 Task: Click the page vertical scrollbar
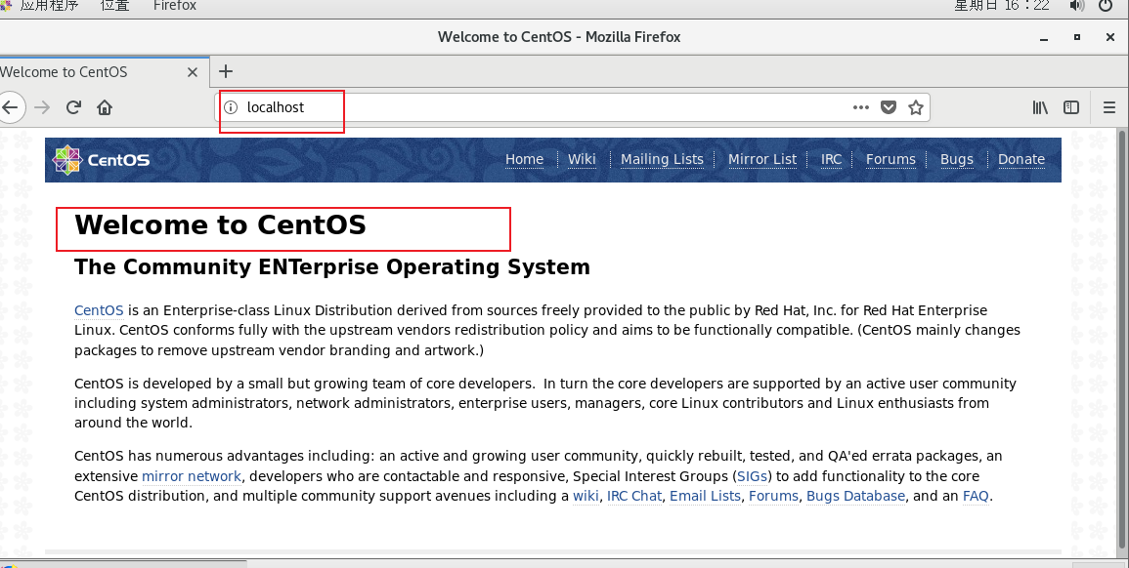(1122, 342)
